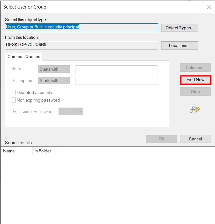Screen dimensions: 215x224
Task: Focus the Description query text field
Action: [116, 80]
